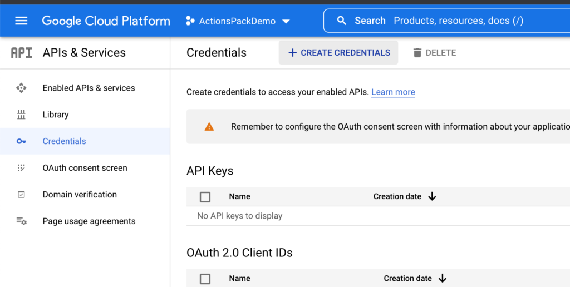The image size is (570, 287).
Task: Check the select-all box in API Keys table
Action: pos(205,197)
